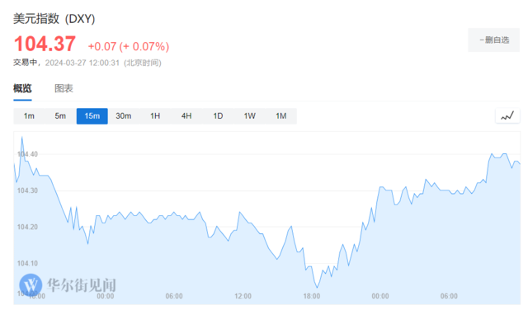Select the 1M monthly interval
528x310 pixels.
pos(281,116)
